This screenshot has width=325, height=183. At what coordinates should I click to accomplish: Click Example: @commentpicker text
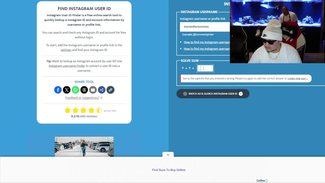coord(198,35)
